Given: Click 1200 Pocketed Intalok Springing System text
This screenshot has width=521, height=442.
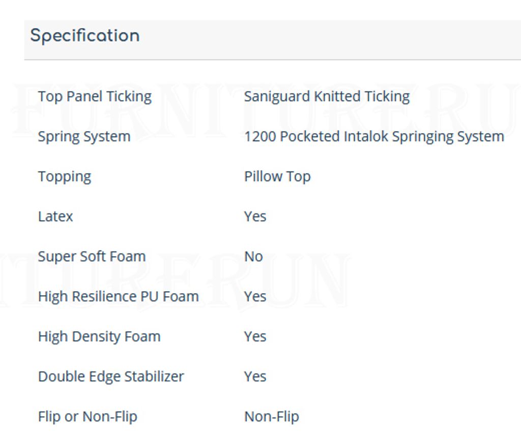Looking at the screenshot, I should click(x=374, y=136).
